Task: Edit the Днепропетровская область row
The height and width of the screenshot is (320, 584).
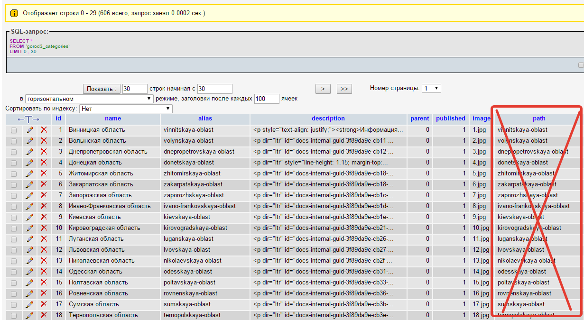Action: pyautogui.click(x=29, y=152)
